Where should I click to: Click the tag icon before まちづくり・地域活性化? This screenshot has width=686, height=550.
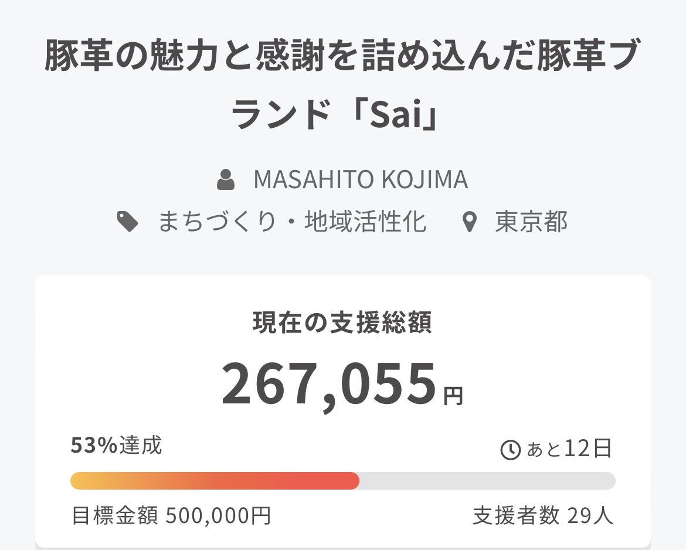click(128, 222)
